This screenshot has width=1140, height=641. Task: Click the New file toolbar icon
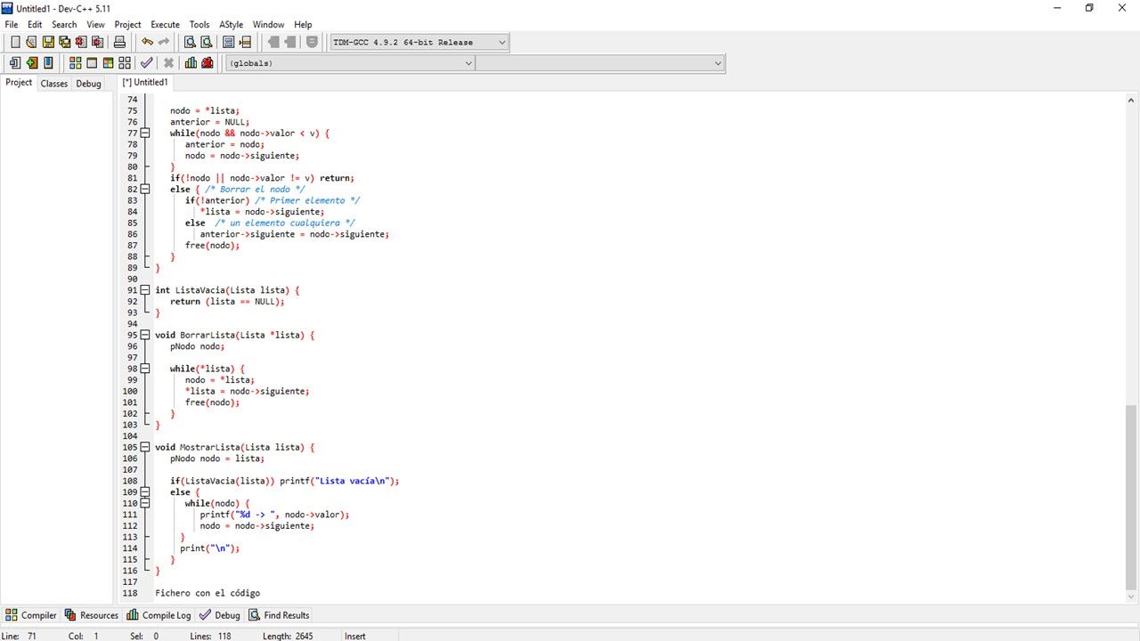point(15,42)
